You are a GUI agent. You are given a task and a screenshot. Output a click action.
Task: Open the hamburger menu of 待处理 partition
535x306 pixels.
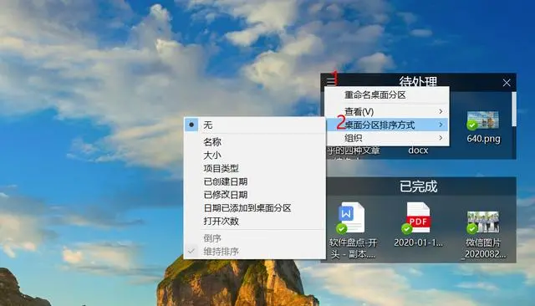(331, 81)
